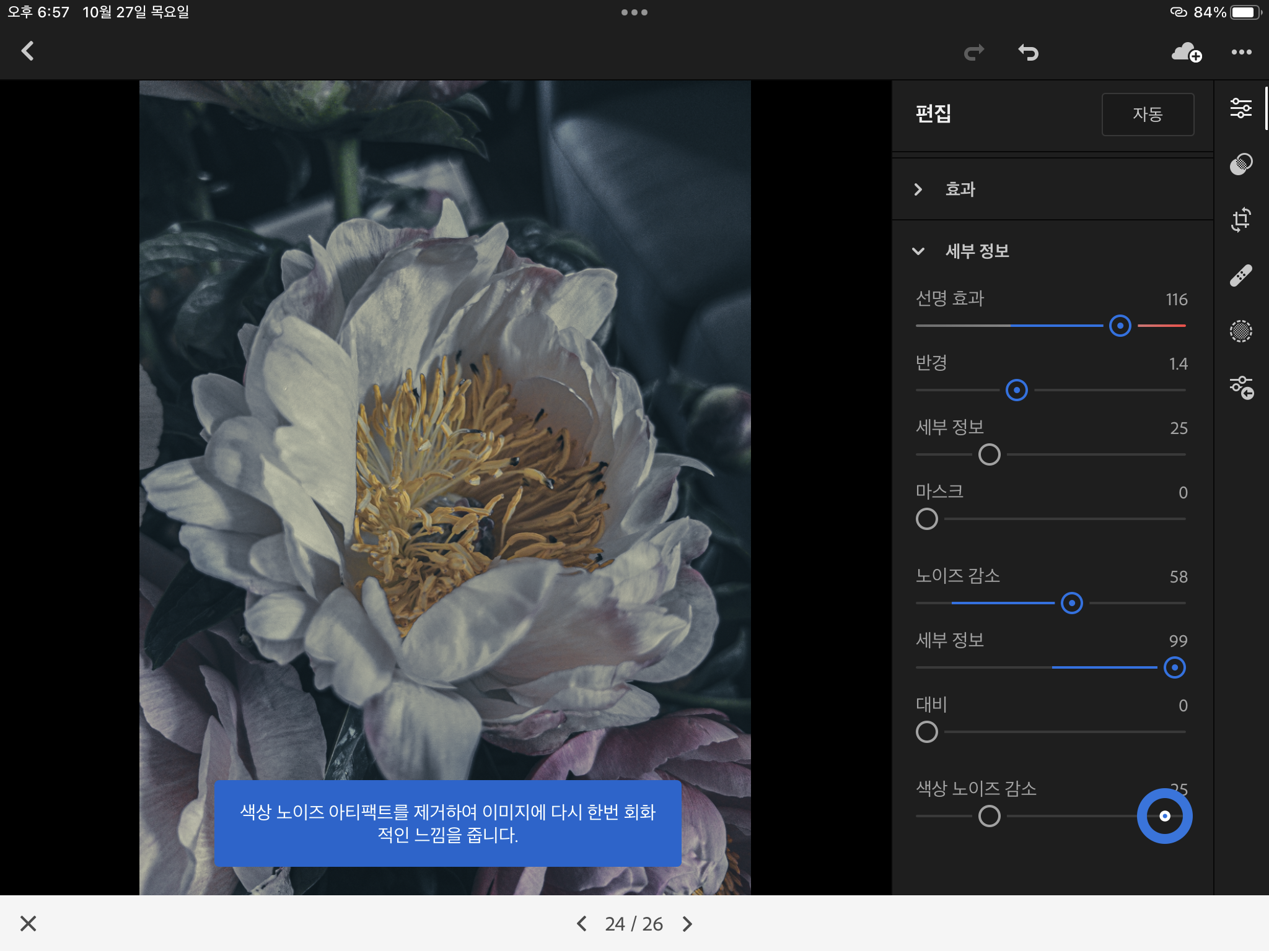Viewport: 1269px width, 951px height.
Task: Tap the peony photo preview
Action: 445,433
